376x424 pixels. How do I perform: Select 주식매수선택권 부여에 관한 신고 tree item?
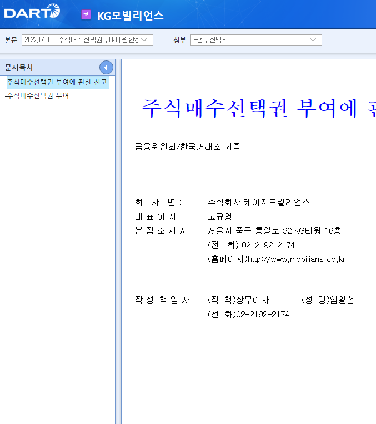(57, 82)
